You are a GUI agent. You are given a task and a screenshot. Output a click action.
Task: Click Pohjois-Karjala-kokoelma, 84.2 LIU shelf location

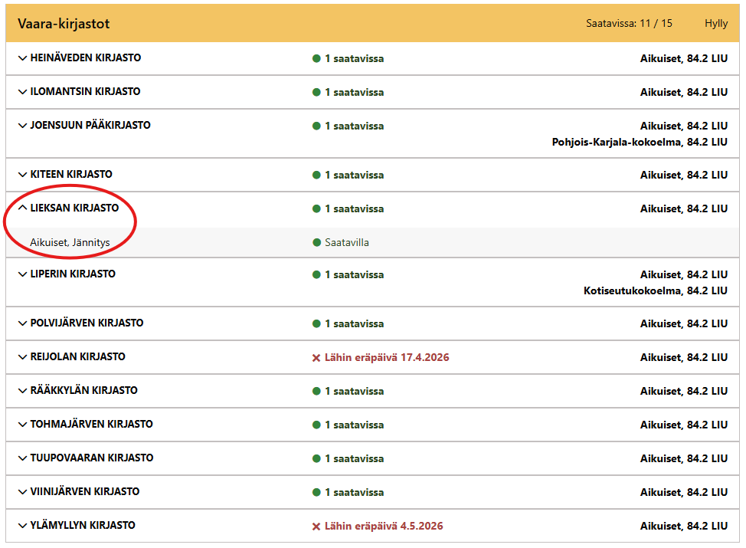(x=640, y=143)
